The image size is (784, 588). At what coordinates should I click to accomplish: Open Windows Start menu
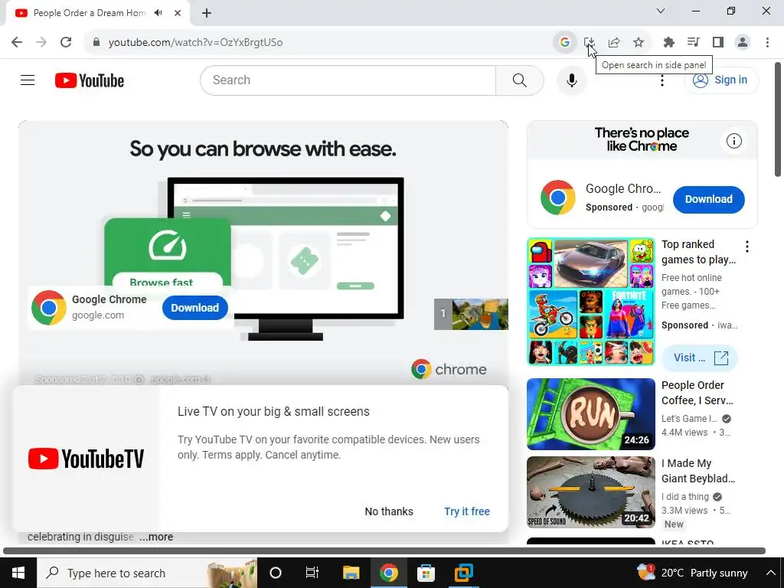pos(18,573)
